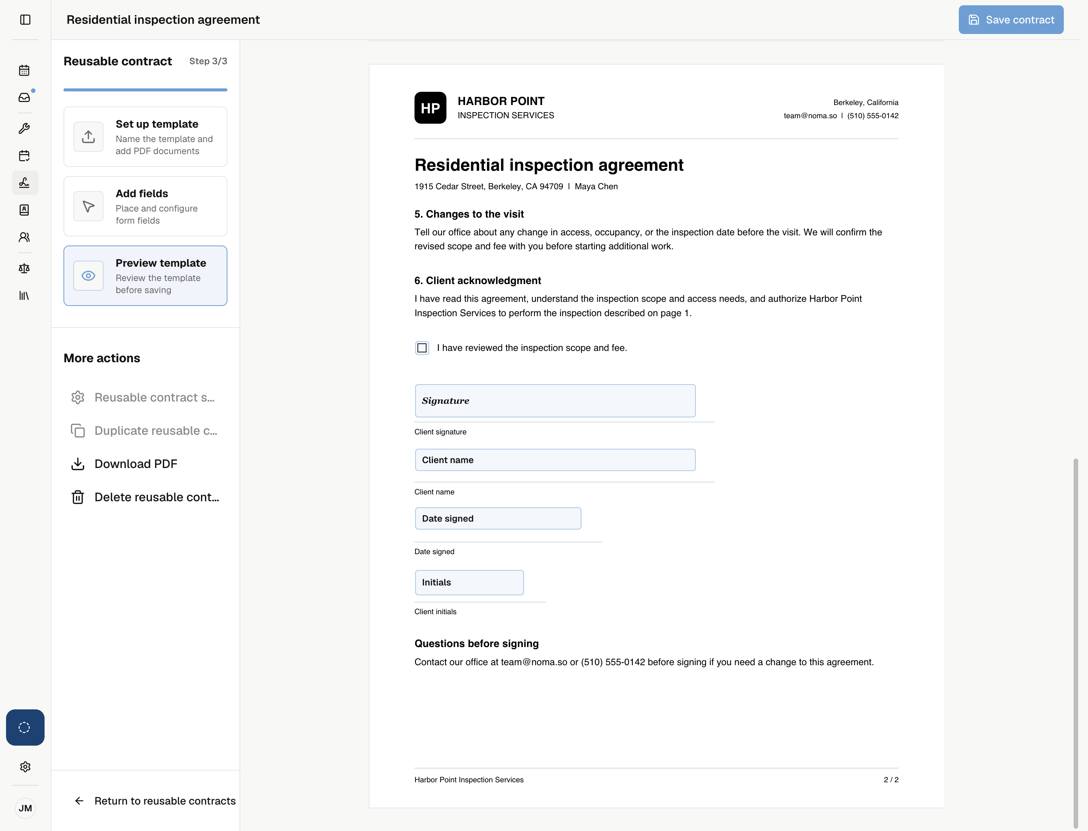This screenshot has width=1088, height=831.
Task: Toggle the sidebar panel icon
Action: (x=25, y=20)
